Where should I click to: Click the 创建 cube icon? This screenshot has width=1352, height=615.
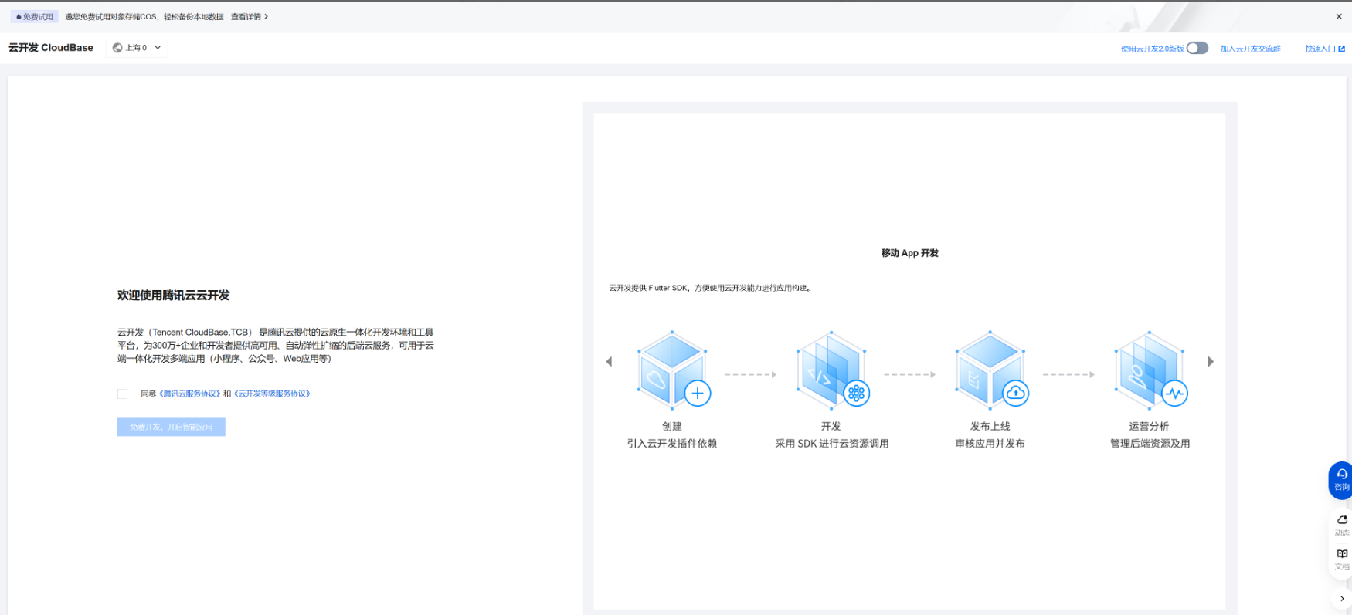point(672,370)
